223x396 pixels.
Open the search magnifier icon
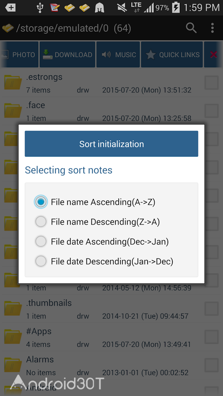[x=191, y=28]
